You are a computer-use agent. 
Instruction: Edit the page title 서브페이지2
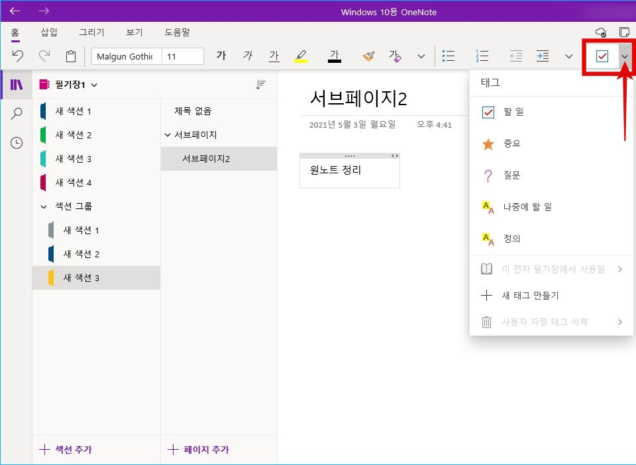[x=358, y=99]
